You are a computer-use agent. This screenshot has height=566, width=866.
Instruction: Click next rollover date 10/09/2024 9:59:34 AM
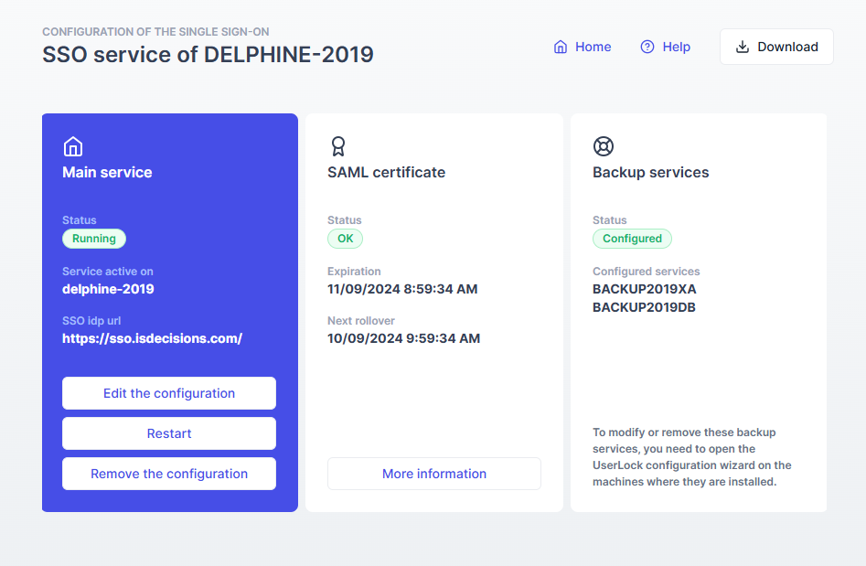click(x=403, y=338)
